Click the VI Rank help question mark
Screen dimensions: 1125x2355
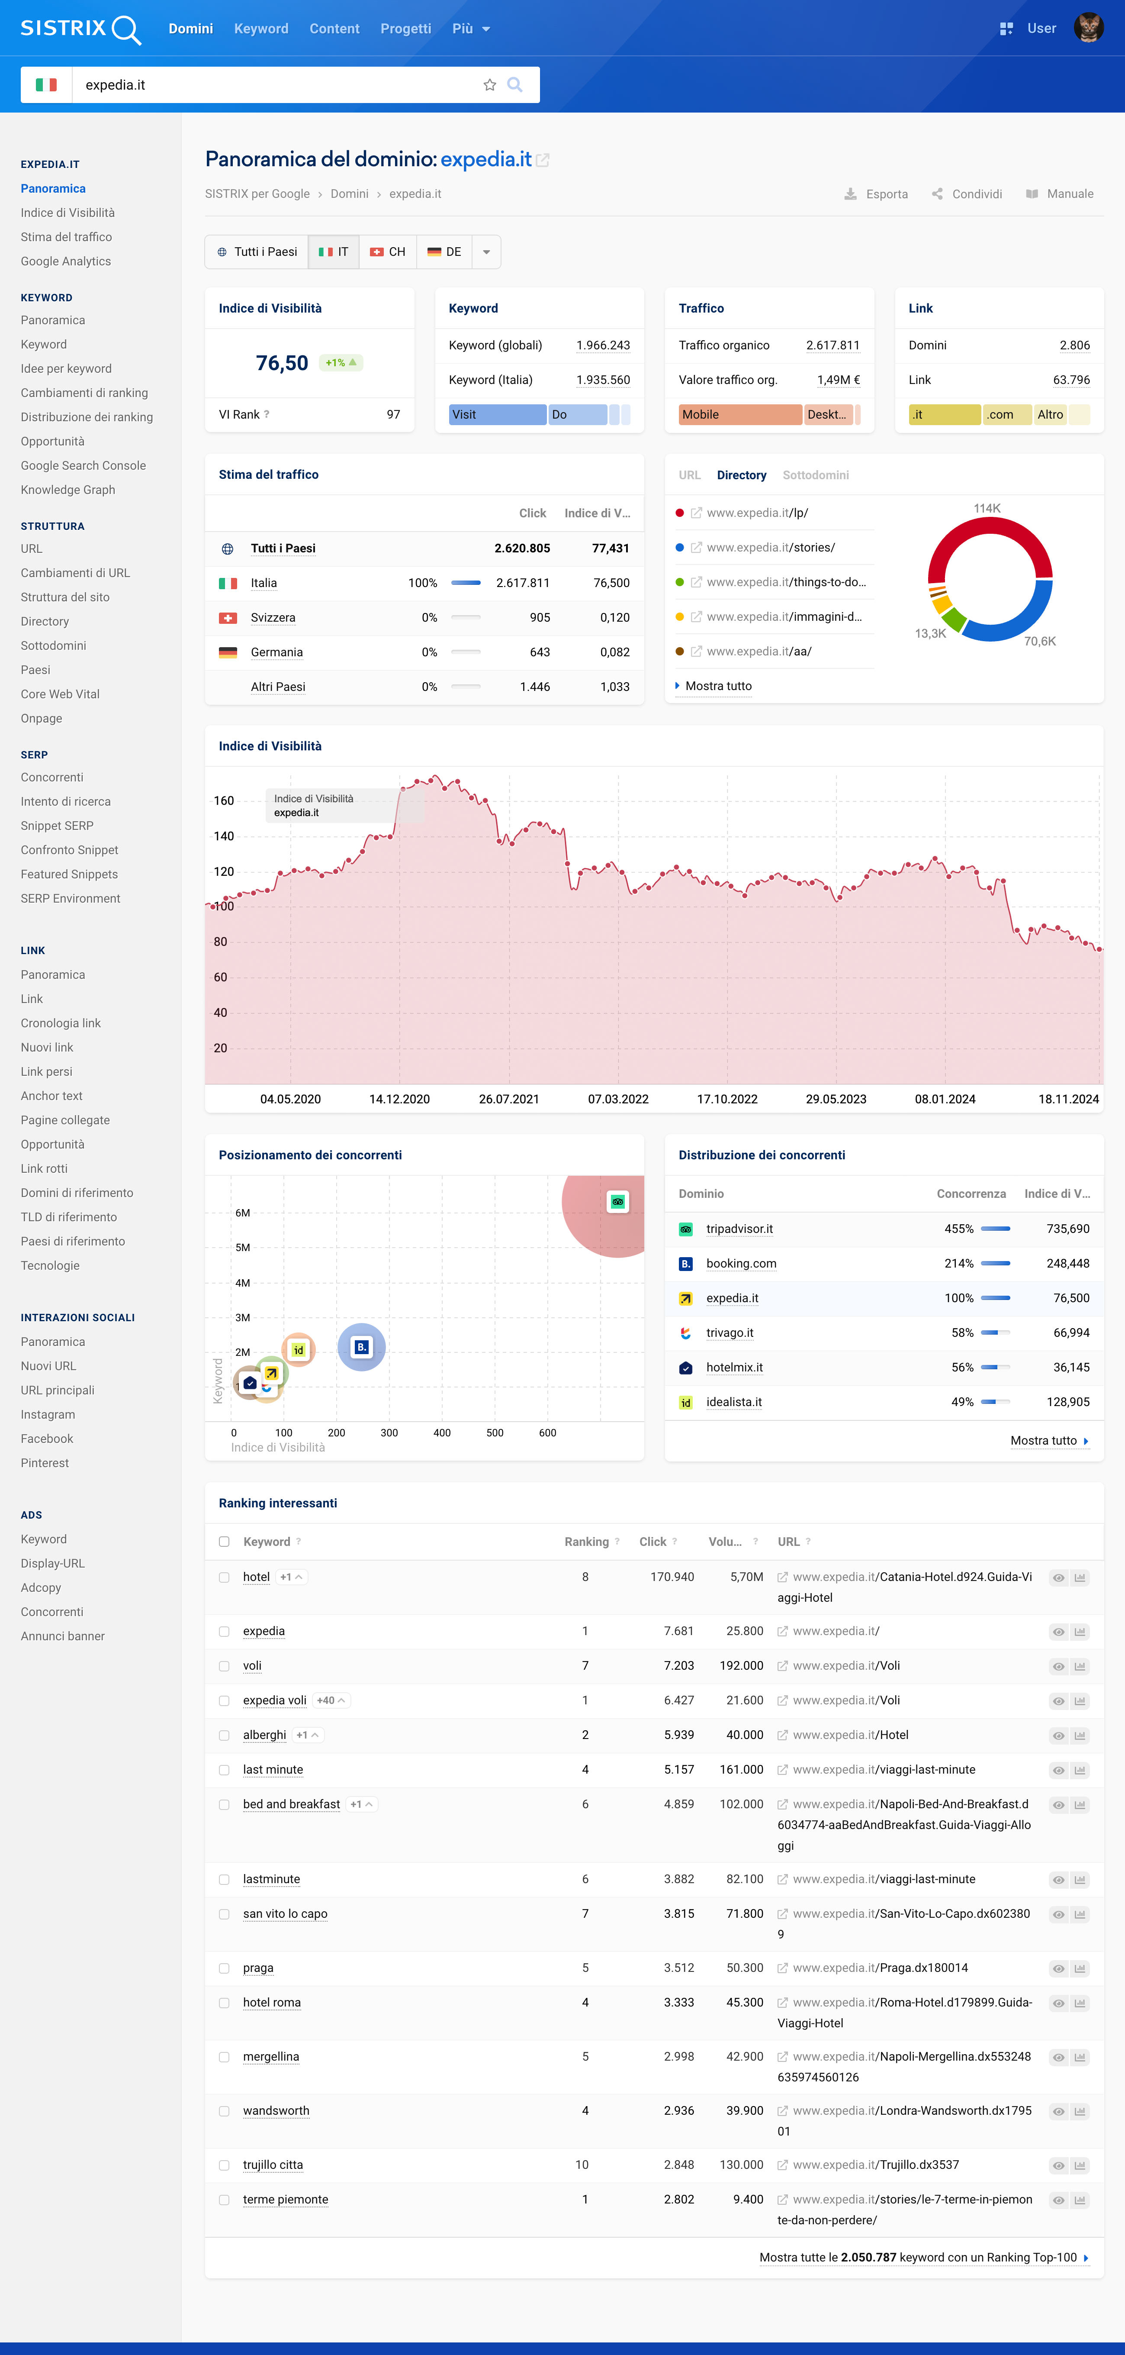pos(267,414)
